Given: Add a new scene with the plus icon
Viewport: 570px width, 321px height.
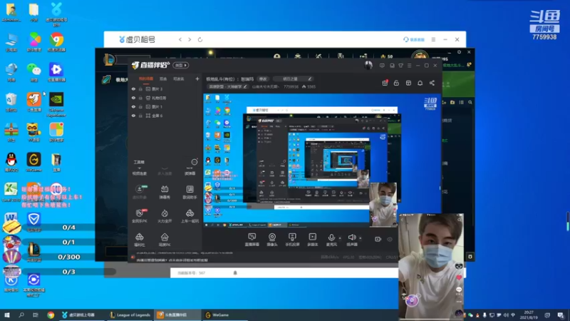Looking at the screenshot, I should pyautogui.click(x=197, y=78).
